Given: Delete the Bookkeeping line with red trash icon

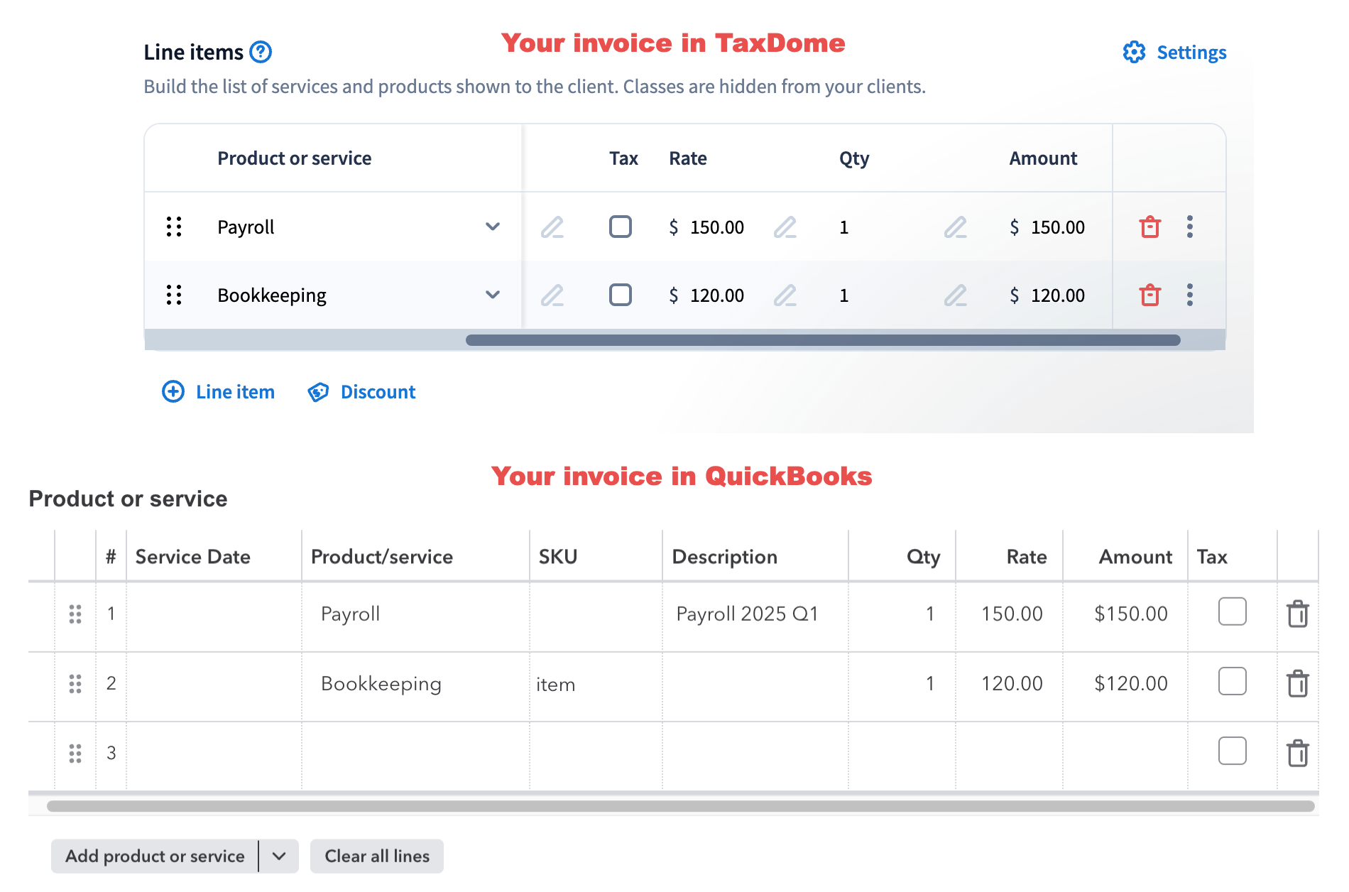Looking at the screenshot, I should coord(1149,295).
